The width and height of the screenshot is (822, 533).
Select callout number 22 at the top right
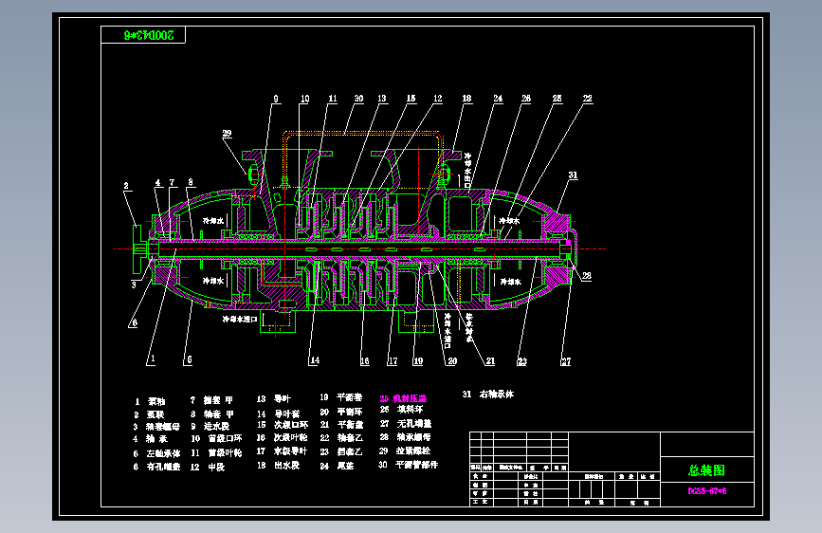tap(587, 99)
